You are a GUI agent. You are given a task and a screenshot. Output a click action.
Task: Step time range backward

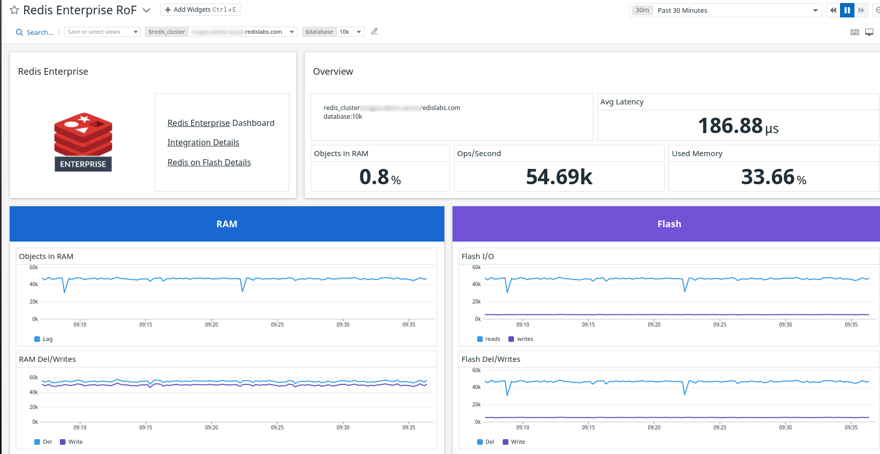click(x=833, y=10)
